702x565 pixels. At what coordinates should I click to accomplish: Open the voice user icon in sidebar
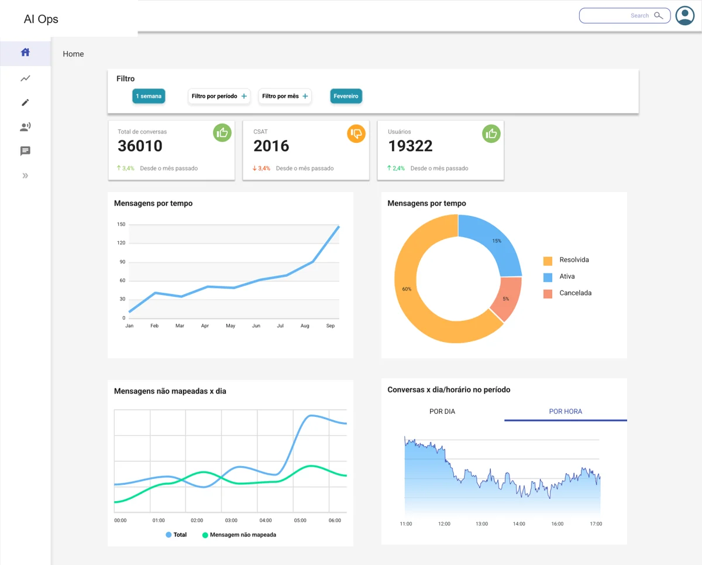tap(25, 127)
